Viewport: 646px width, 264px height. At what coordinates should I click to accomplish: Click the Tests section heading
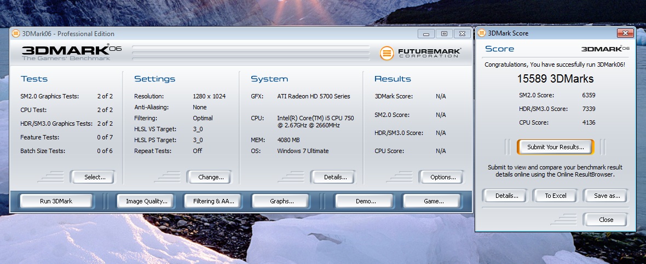coord(34,79)
